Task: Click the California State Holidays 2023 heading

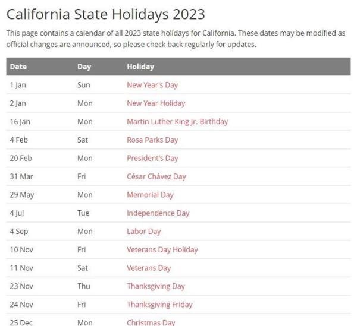Action: click(106, 14)
